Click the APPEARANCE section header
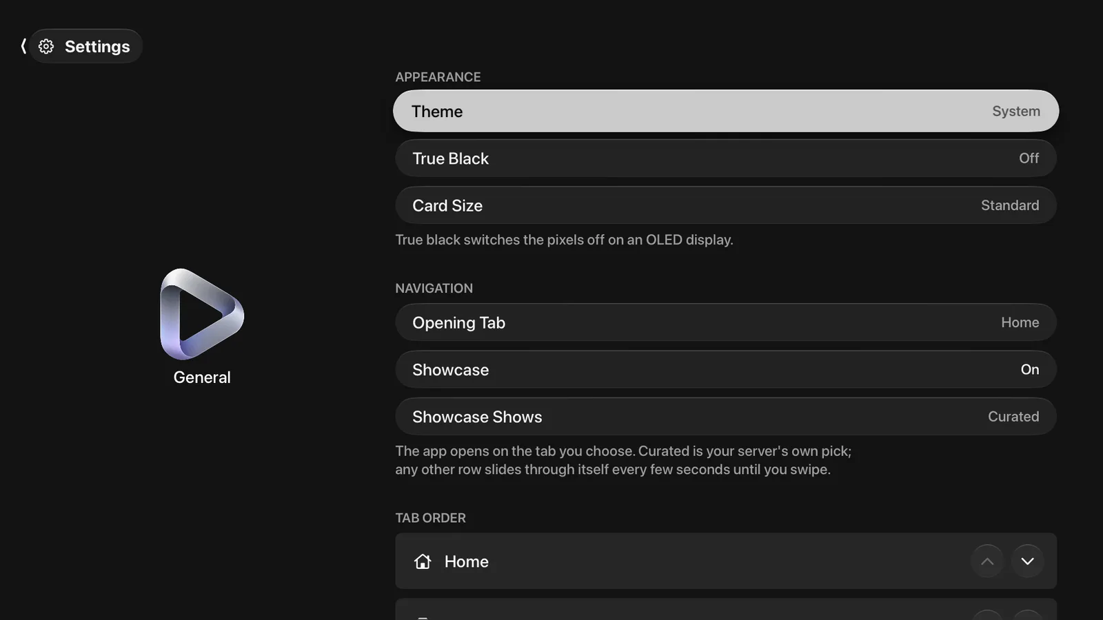This screenshot has height=620, width=1103. [x=438, y=77]
